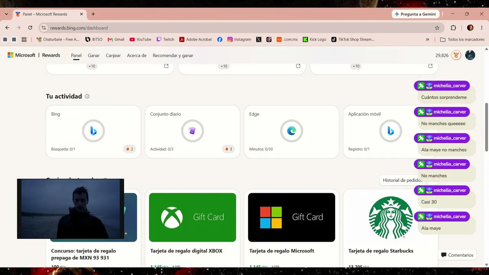Switch to the Canjear tab
Screen dimensions: 489x275
(x=113, y=55)
